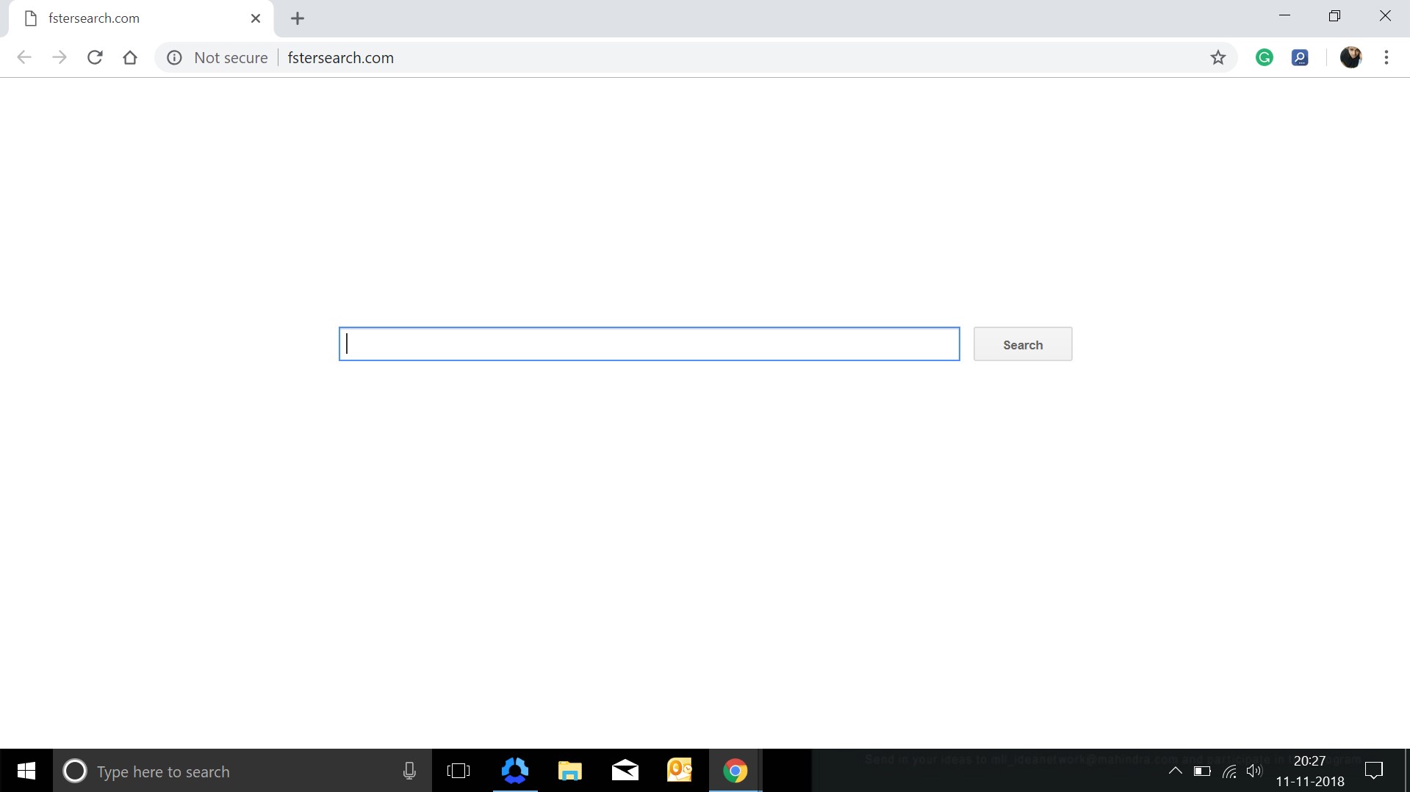This screenshot has height=792, width=1410.
Task: Click inside the search query field
Action: (x=648, y=344)
